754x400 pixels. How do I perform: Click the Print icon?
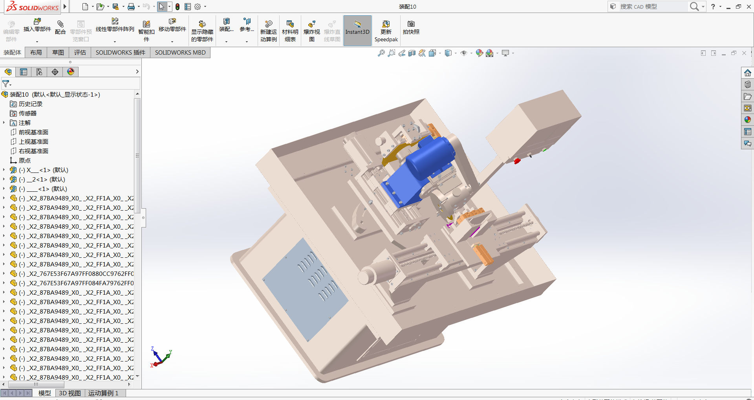(131, 7)
